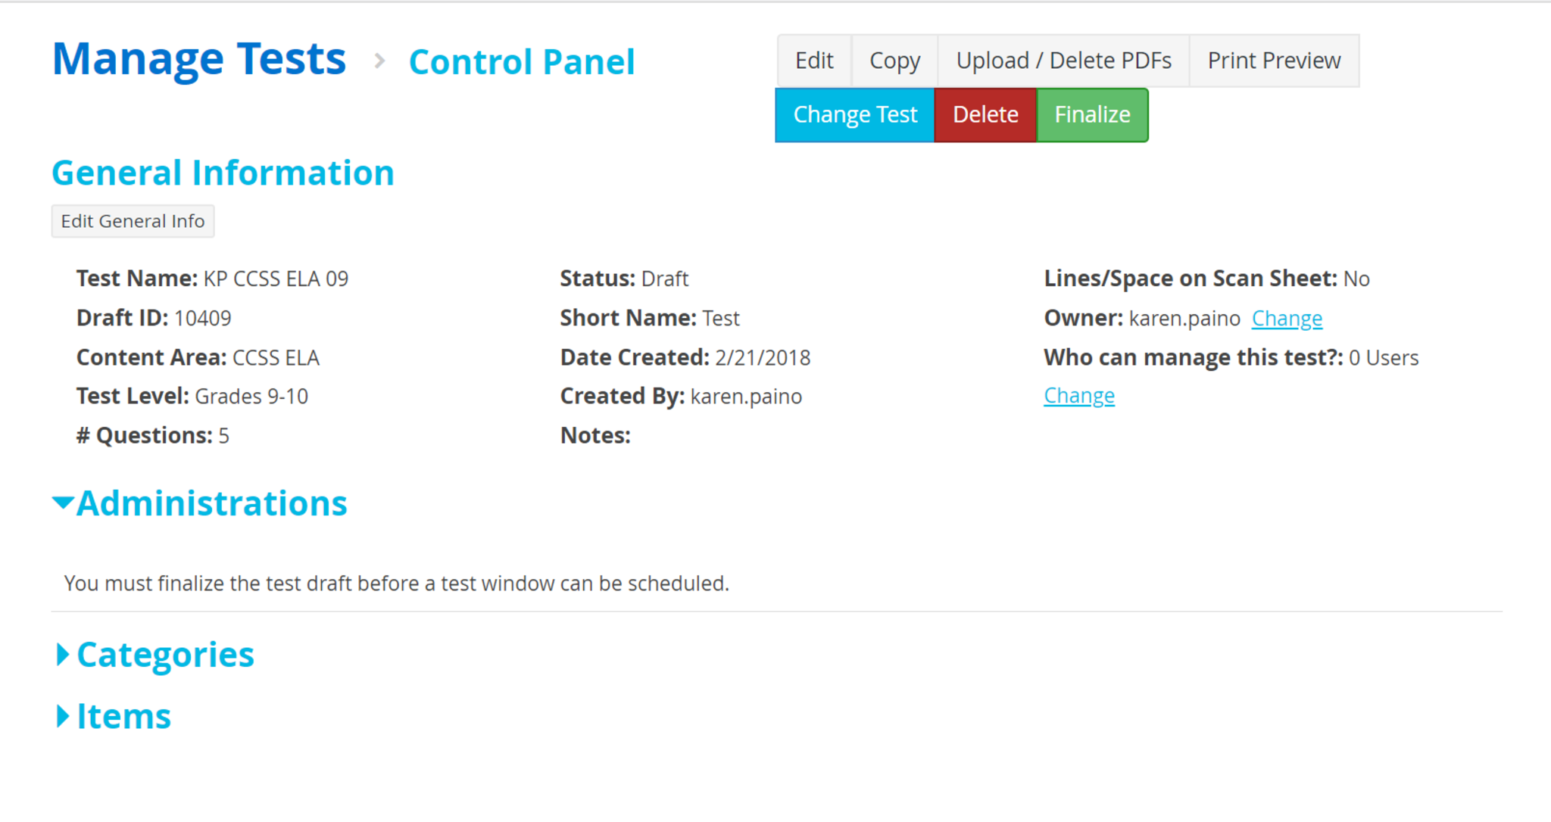Open Print Preview
The image size is (1551, 822).
point(1274,61)
